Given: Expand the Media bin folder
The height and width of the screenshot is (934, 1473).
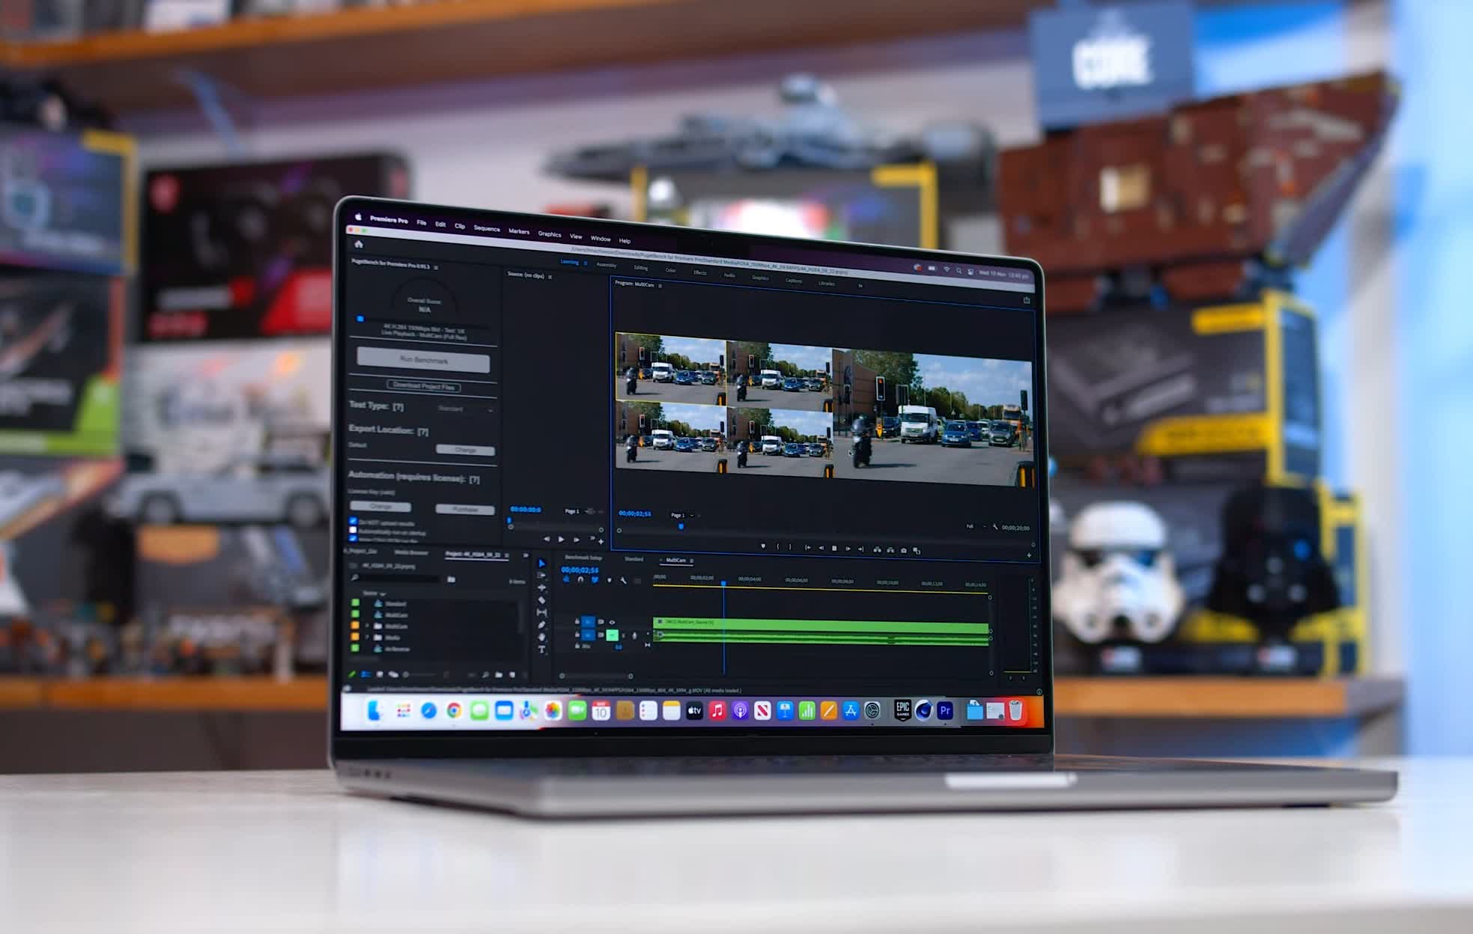Looking at the screenshot, I should [x=367, y=637].
